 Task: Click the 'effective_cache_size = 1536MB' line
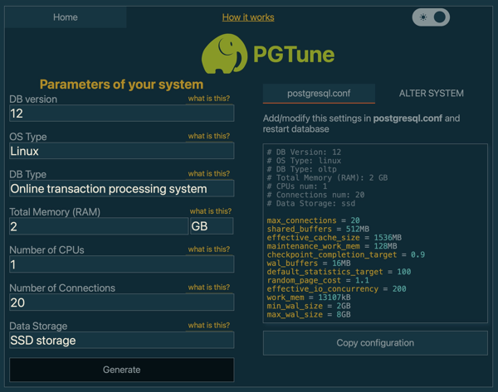pos(334,238)
